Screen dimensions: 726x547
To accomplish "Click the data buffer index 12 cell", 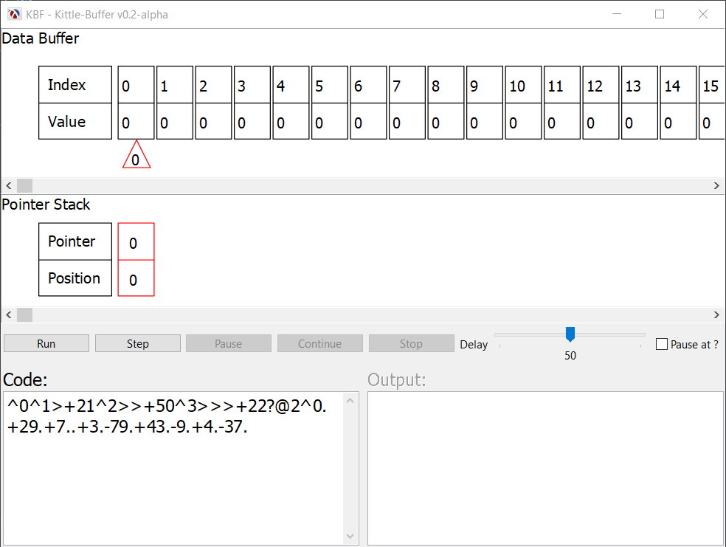I will pyautogui.click(x=601, y=85).
